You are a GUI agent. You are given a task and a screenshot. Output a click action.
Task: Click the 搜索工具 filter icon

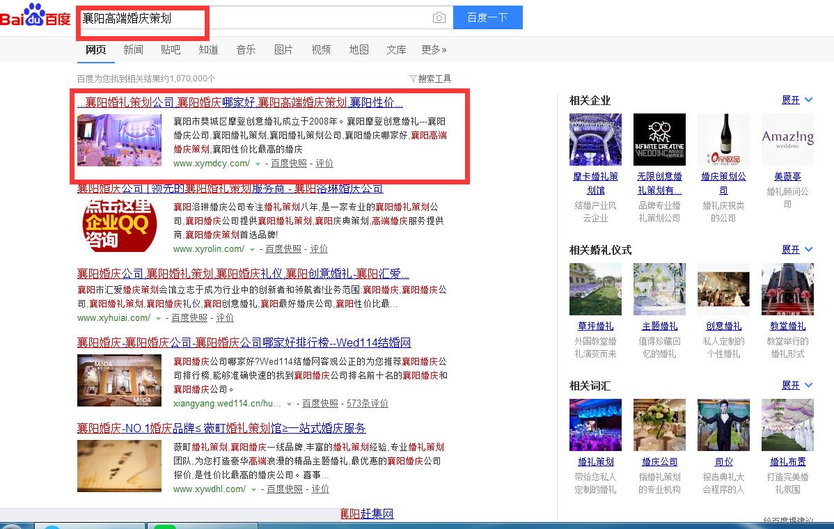[413, 79]
